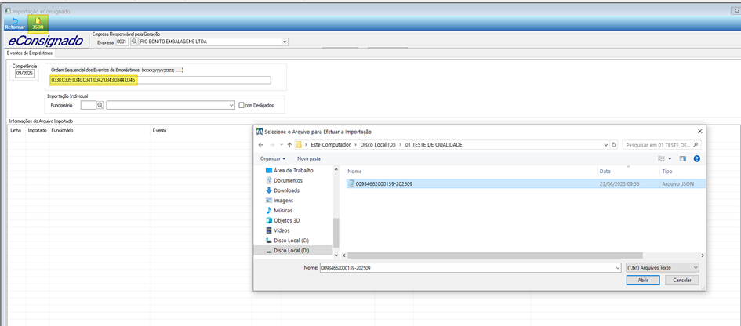Select Documentos in navigation pane
The image size is (741, 326).
[x=289, y=180]
